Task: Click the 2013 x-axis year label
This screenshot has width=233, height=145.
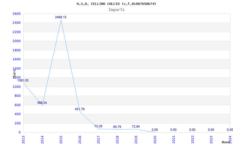Action: pos(23,140)
